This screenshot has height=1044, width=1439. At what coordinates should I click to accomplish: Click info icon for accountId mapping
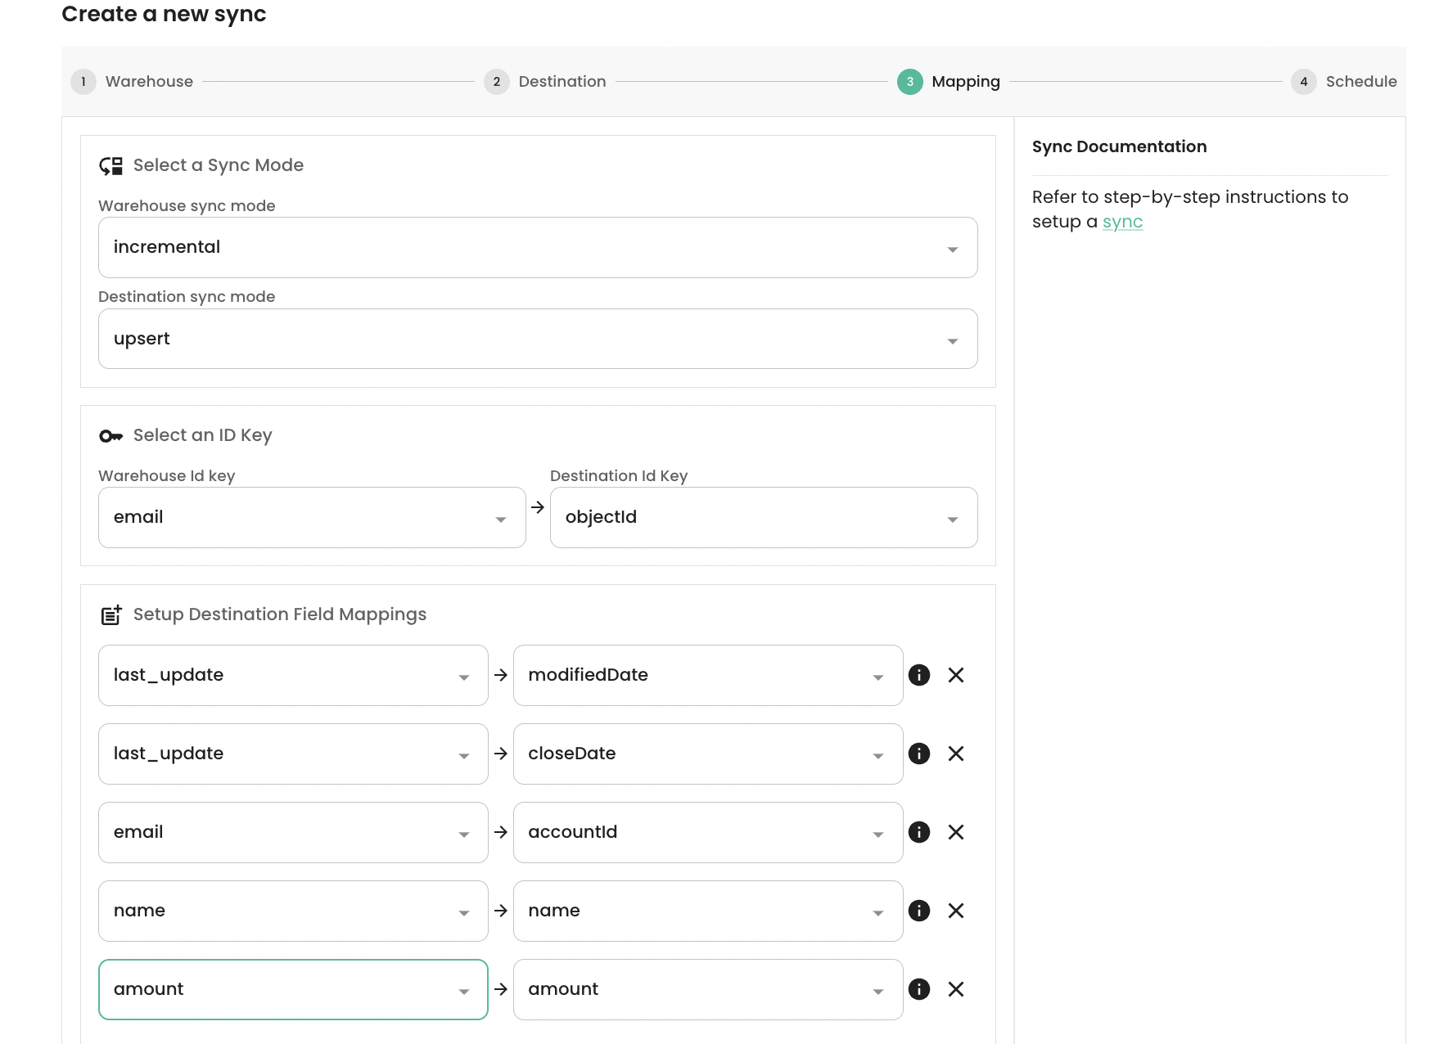[x=919, y=832]
